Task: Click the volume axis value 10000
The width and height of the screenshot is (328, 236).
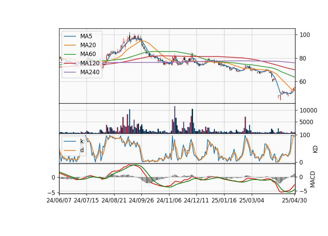Action: coord(308,110)
